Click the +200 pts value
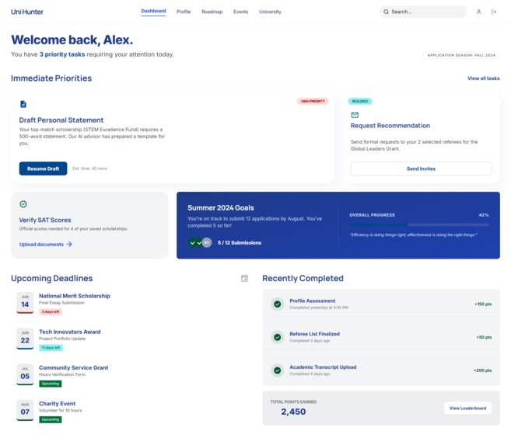The width and height of the screenshot is (511, 445). tap(483, 370)
